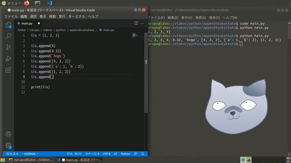Click the show desktop icon in taskbar
This screenshot has width=291, height=163.
[x=3, y=160]
